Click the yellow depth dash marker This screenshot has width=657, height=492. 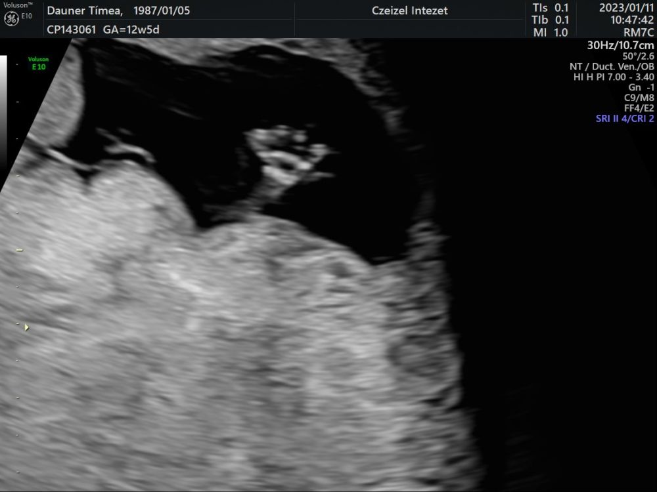point(19,250)
